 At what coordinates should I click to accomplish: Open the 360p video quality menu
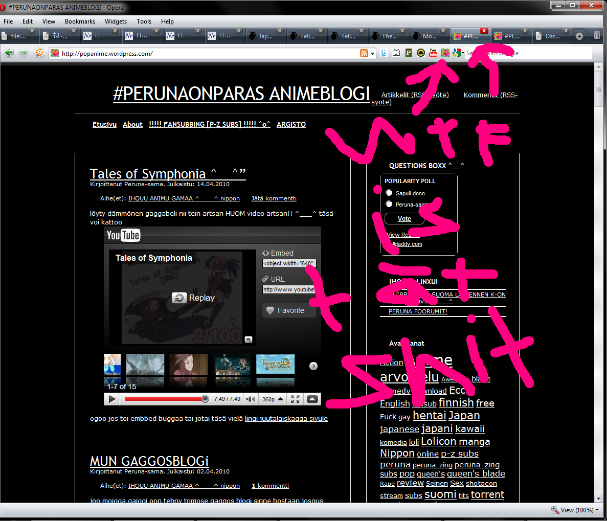coord(272,399)
